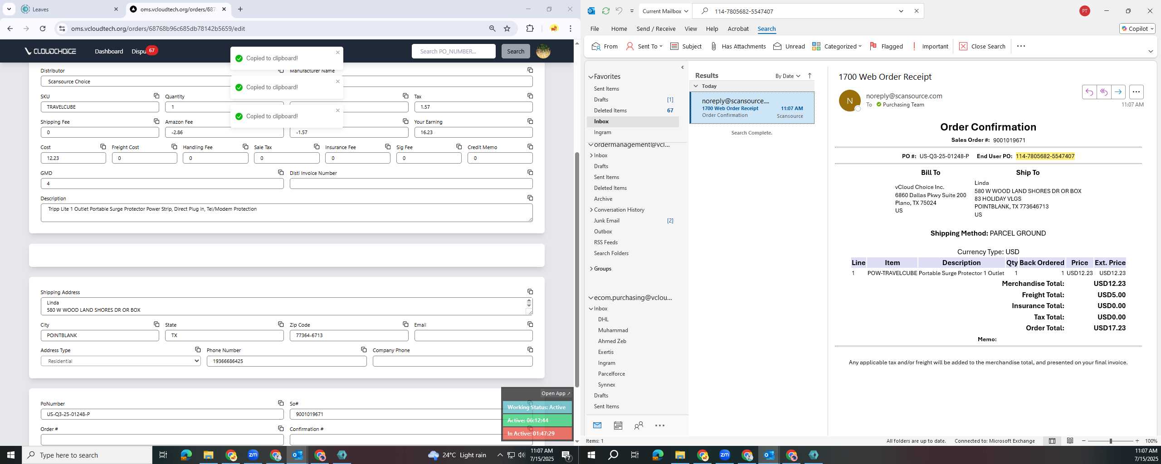
Task: Copy the Disti Invoice Number icon
Action: [x=530, y=172]
